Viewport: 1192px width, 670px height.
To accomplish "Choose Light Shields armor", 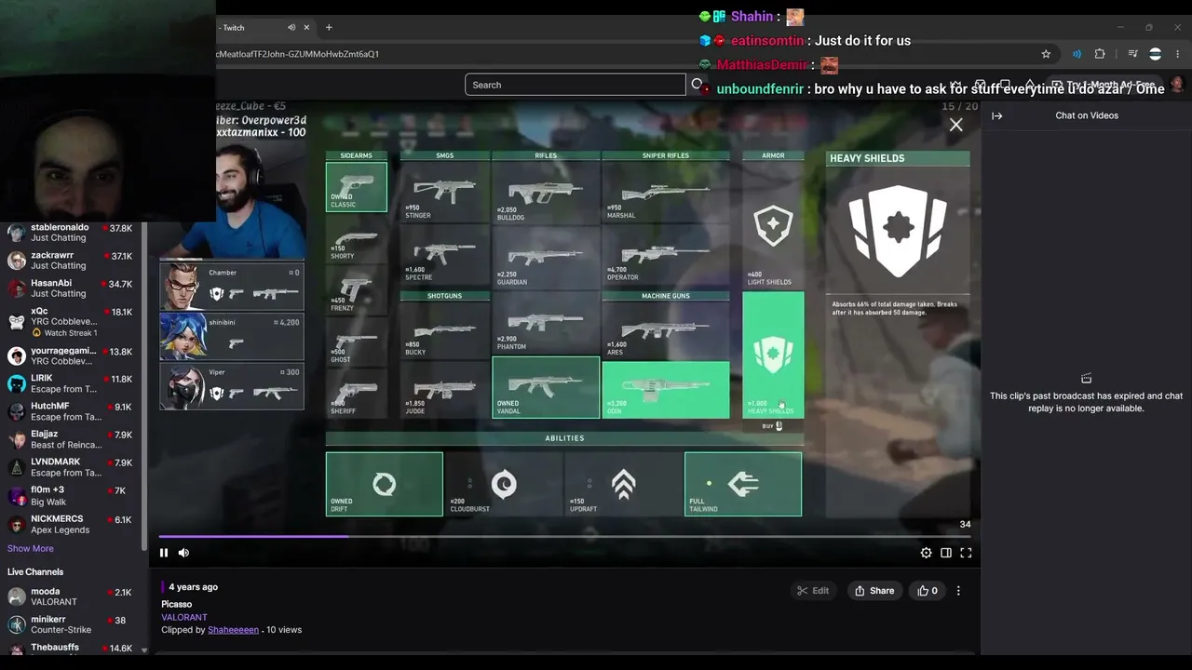I will tap(773, 225).
